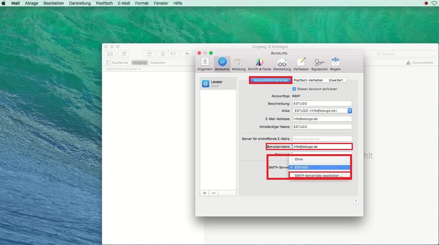Remove account with the minus button
The width and height of the screenshot is (439, 245).
pos(214,193)
